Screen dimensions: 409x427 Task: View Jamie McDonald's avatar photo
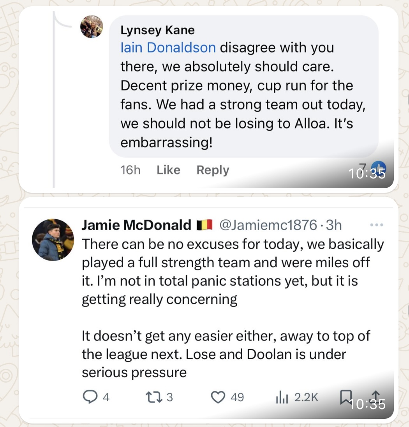[x=53, y=240]
